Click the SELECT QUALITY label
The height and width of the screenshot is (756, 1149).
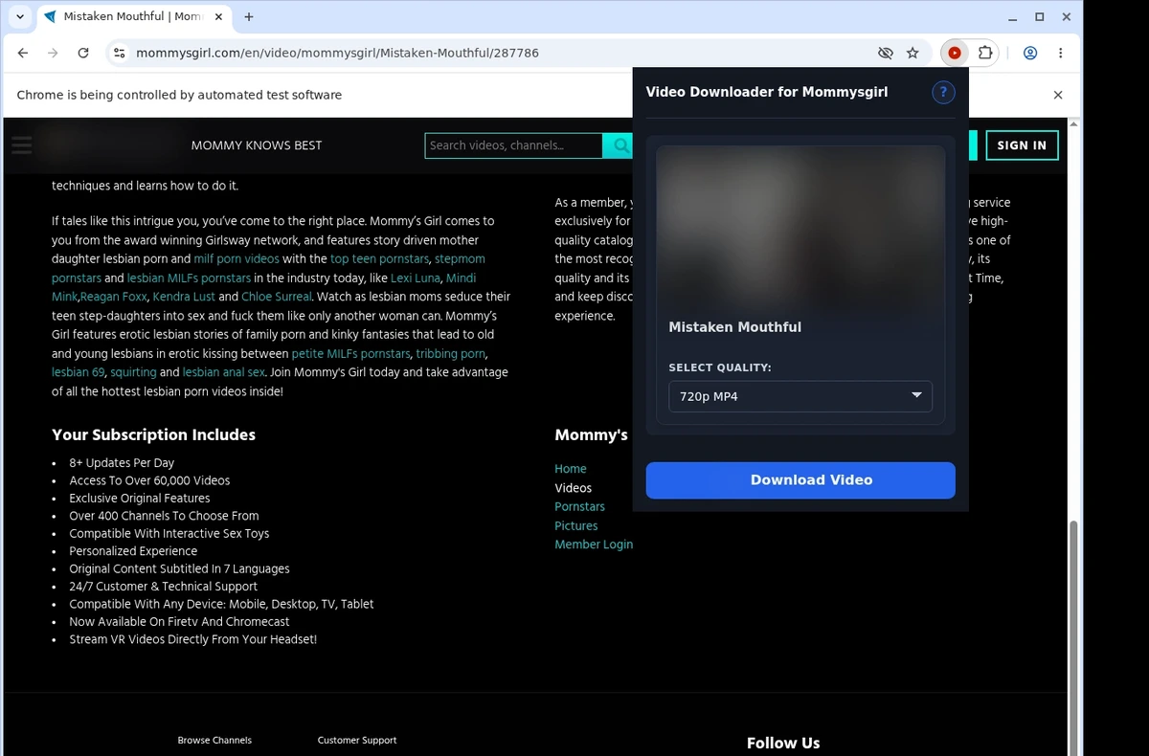720,367
